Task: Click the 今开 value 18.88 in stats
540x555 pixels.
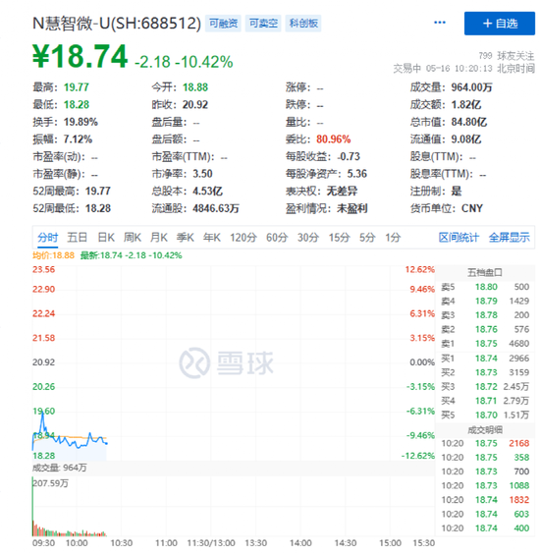Action: click(195, 87)
